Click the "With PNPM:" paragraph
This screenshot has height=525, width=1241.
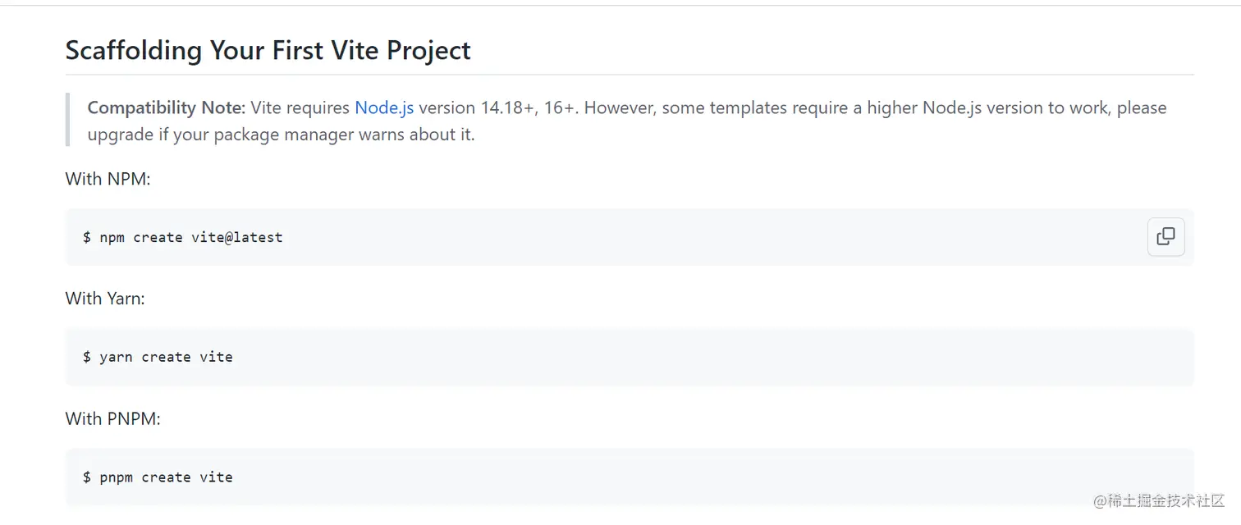coord(112,418)
